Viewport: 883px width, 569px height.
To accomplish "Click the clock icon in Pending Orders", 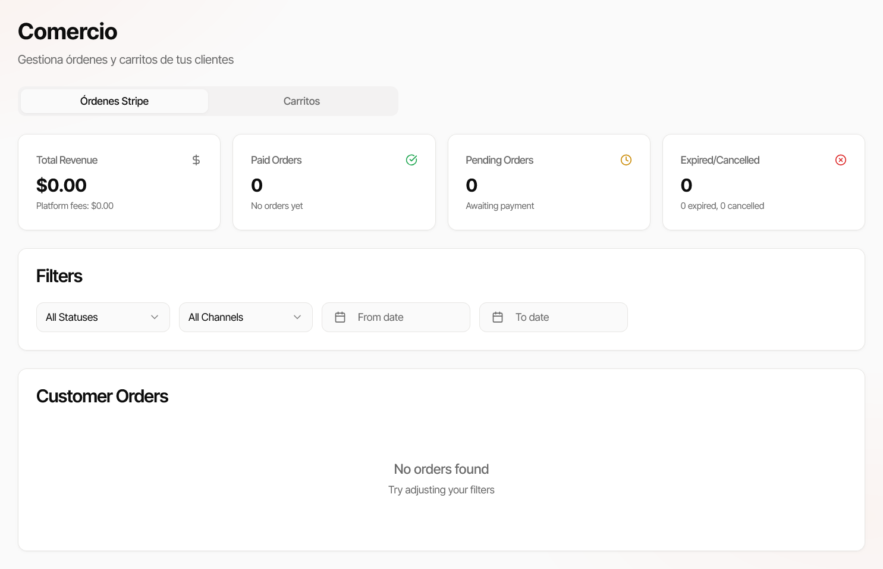I will (x=626, y=160).
